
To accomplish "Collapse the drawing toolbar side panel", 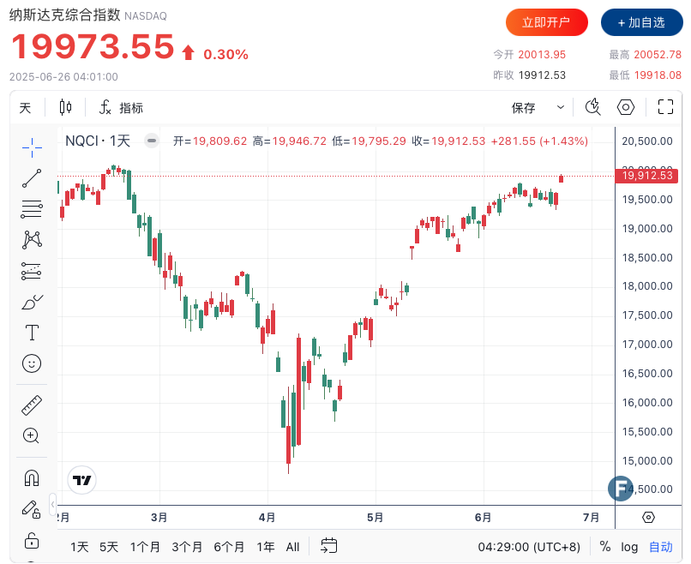I will tap(52, 502).
